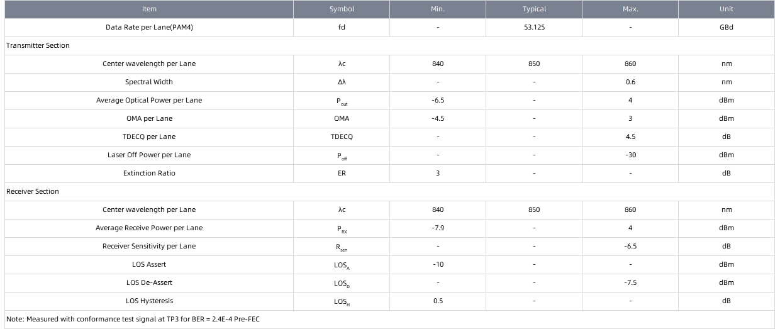780x329 pixels.
Task: Click the Item column header
Action: coord(149,9)
